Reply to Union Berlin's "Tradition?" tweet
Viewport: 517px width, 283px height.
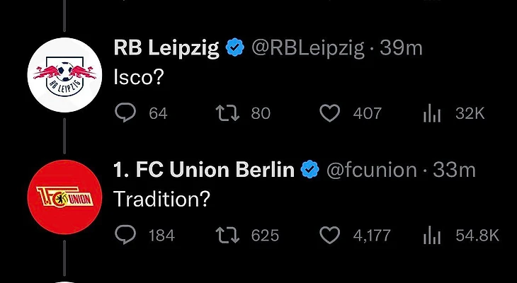[x=125, y=235]
